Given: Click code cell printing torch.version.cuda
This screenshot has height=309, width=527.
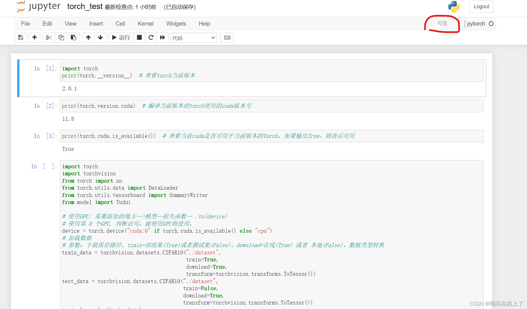Looking at the screenshot, I should pyautogui.click(x=272, y=106).
